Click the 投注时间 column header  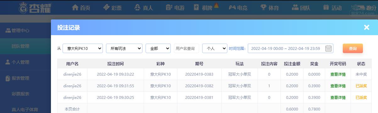click(x=115, y=64)
